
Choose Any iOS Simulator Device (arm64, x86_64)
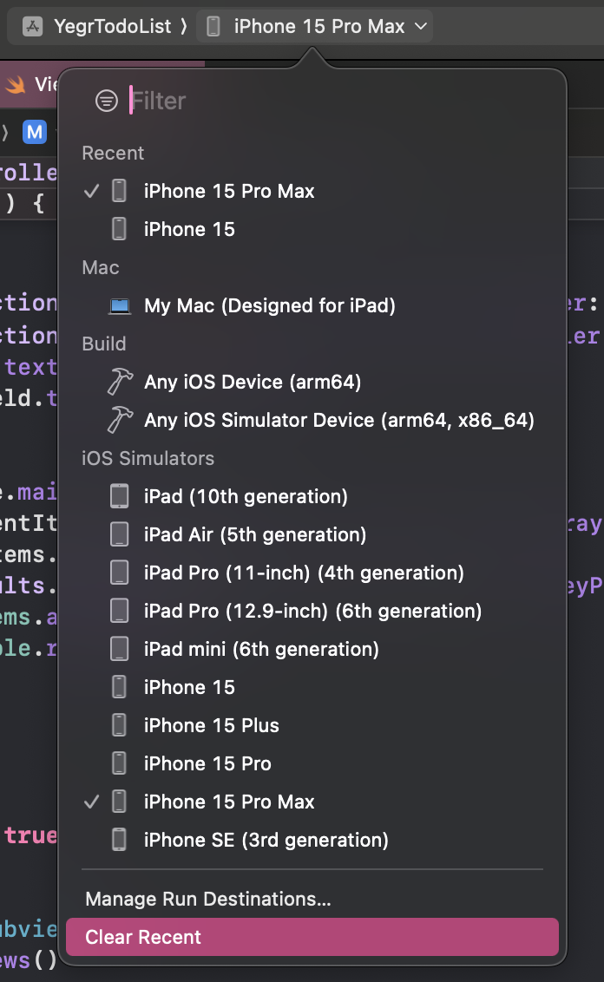[312, 420]
